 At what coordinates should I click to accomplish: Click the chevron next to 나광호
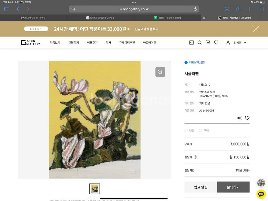point(210,85)
